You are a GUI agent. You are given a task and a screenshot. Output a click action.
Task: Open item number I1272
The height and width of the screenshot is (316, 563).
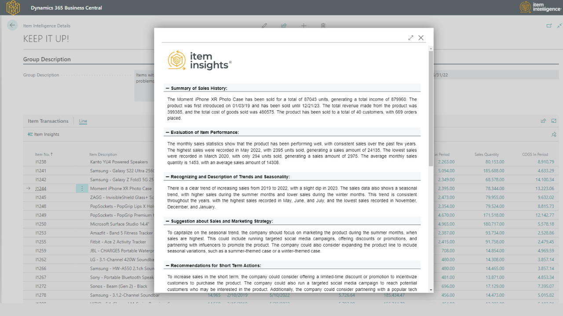pyautogui.click(x=41, y=286)
